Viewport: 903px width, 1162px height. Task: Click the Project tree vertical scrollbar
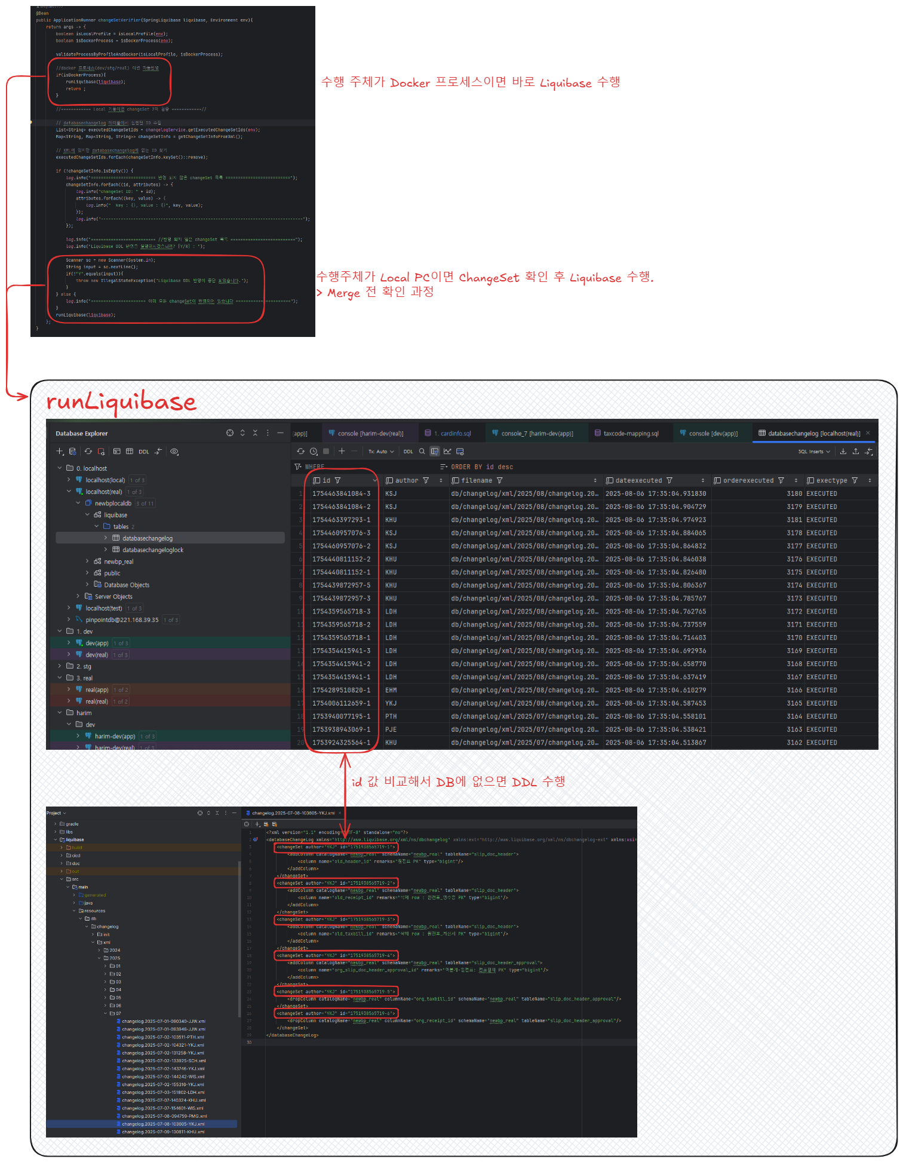(x=239, y=938)
